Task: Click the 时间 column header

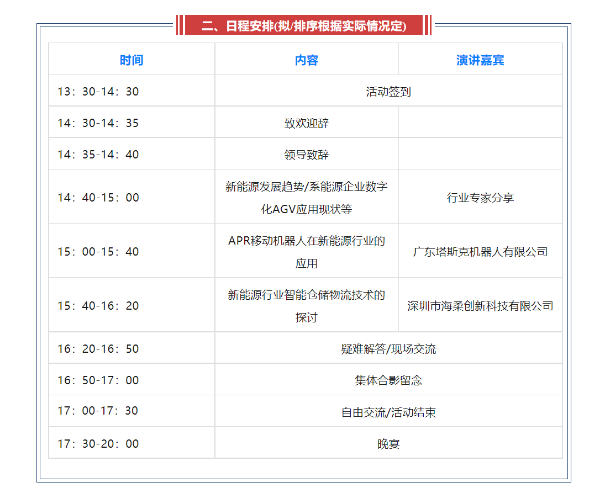Action: click(x=131, y=60)
